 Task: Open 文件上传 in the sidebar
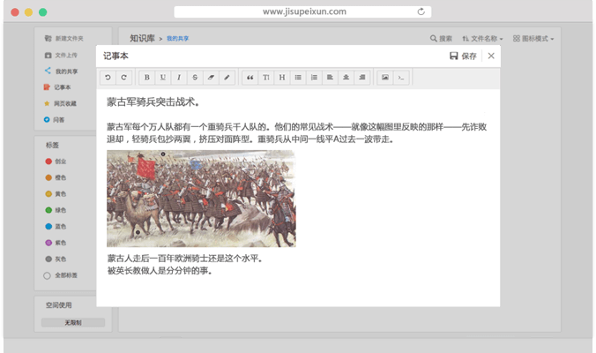point(61,56)
